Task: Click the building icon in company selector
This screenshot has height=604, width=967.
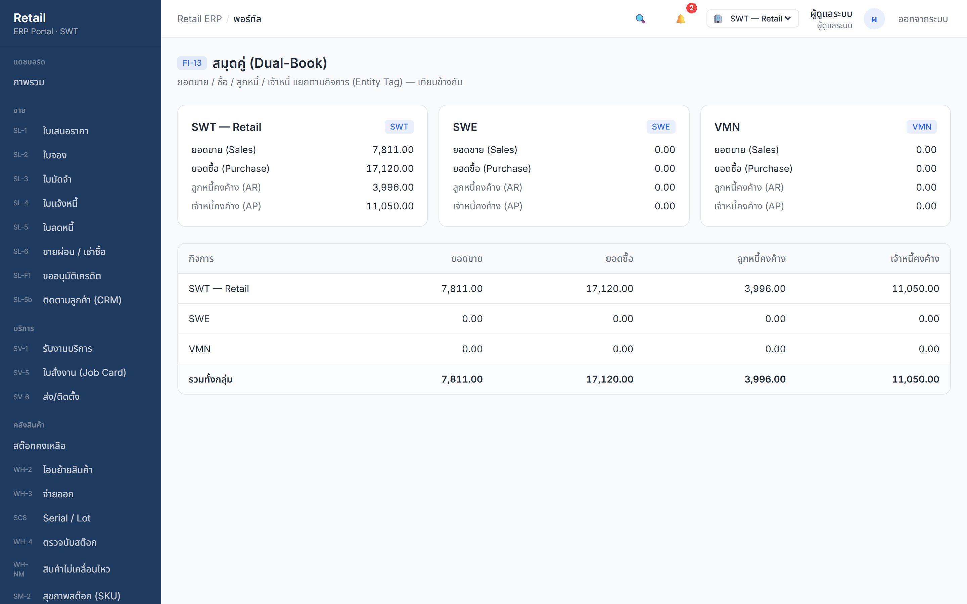Action: pos(718,19)
